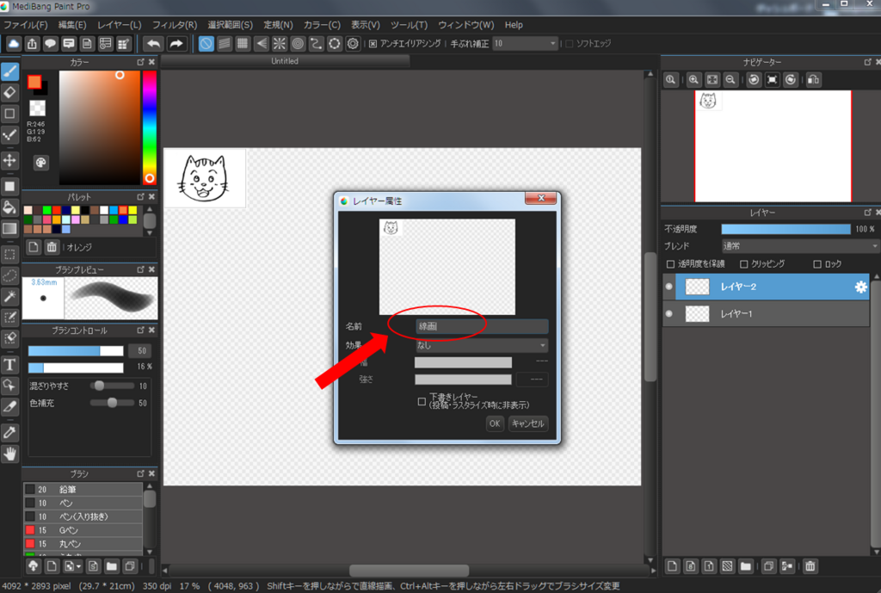Viewport: 881px width, 593px height.
Task: Add new layer in layer panel
Action: (672, 566)
